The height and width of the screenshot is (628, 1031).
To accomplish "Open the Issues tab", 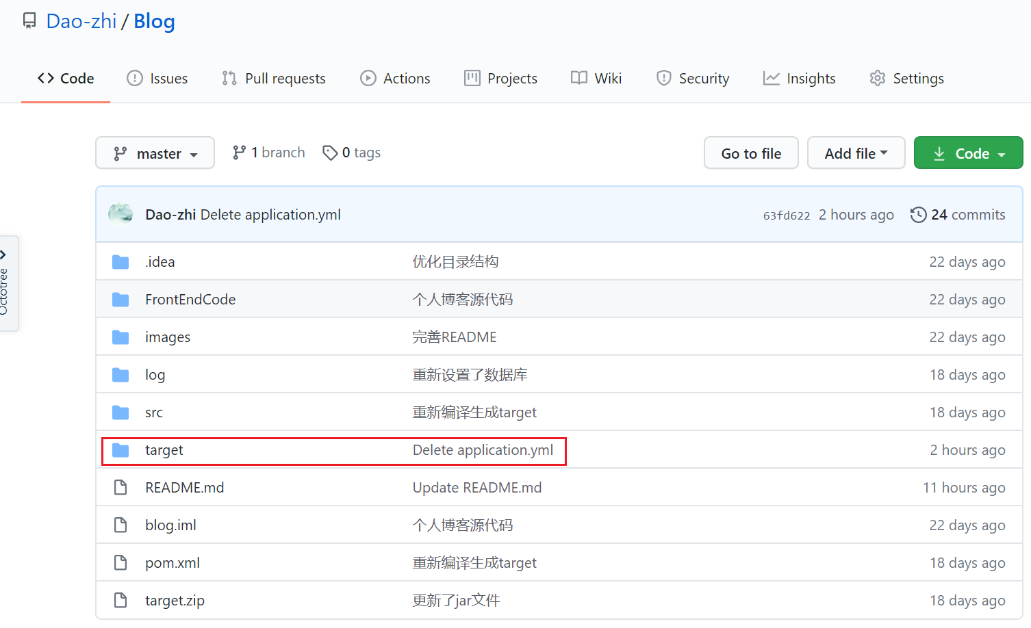I will 157,79.
